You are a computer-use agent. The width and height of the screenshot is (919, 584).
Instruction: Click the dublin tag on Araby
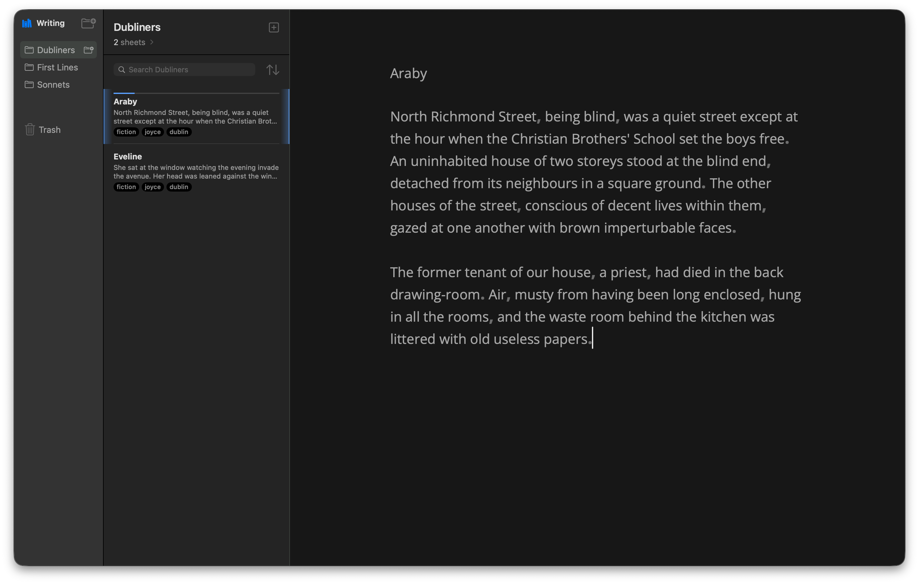(x=179, y=132)
